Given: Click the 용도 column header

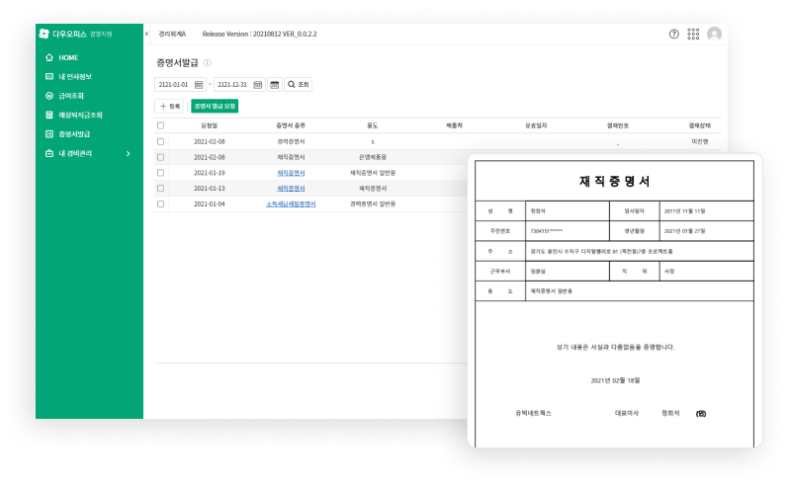Looking at the screenshot, I should pos(373,125).
